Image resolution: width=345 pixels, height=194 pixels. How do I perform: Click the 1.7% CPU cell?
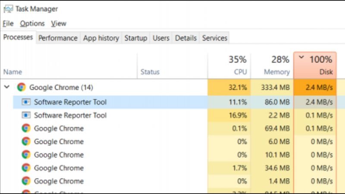229,168
